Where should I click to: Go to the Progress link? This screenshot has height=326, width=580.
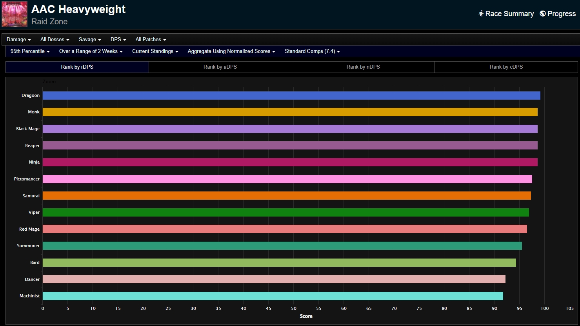(561, 14)
